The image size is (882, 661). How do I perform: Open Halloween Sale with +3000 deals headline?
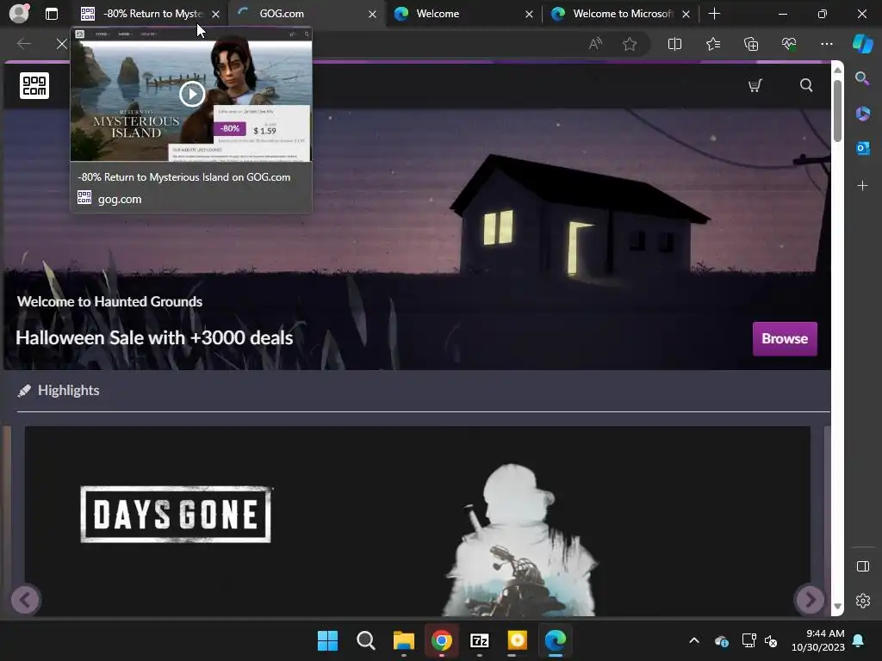tap(154, 337)
